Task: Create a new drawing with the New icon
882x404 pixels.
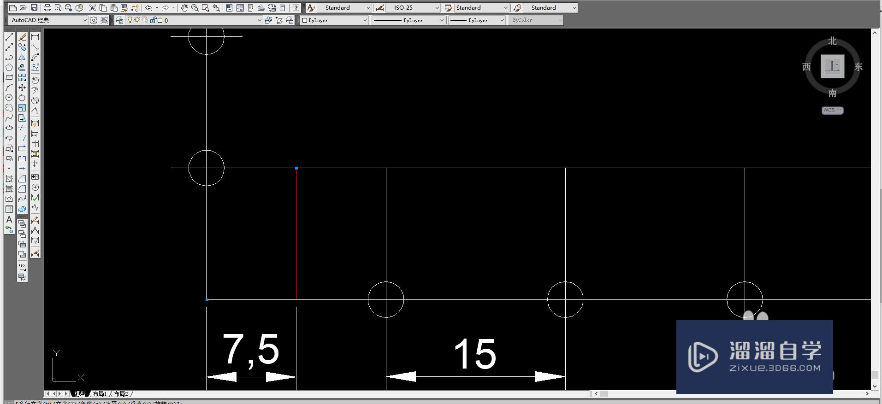Action: click(13, 8)
